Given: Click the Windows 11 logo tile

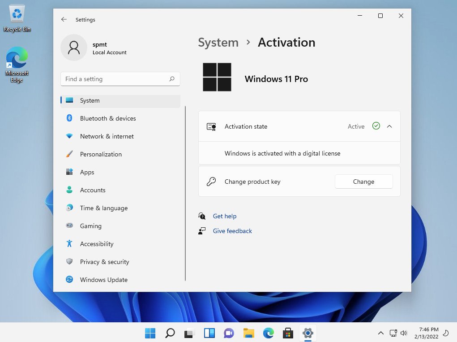Looking at the screenshot, I should (217, 77).
